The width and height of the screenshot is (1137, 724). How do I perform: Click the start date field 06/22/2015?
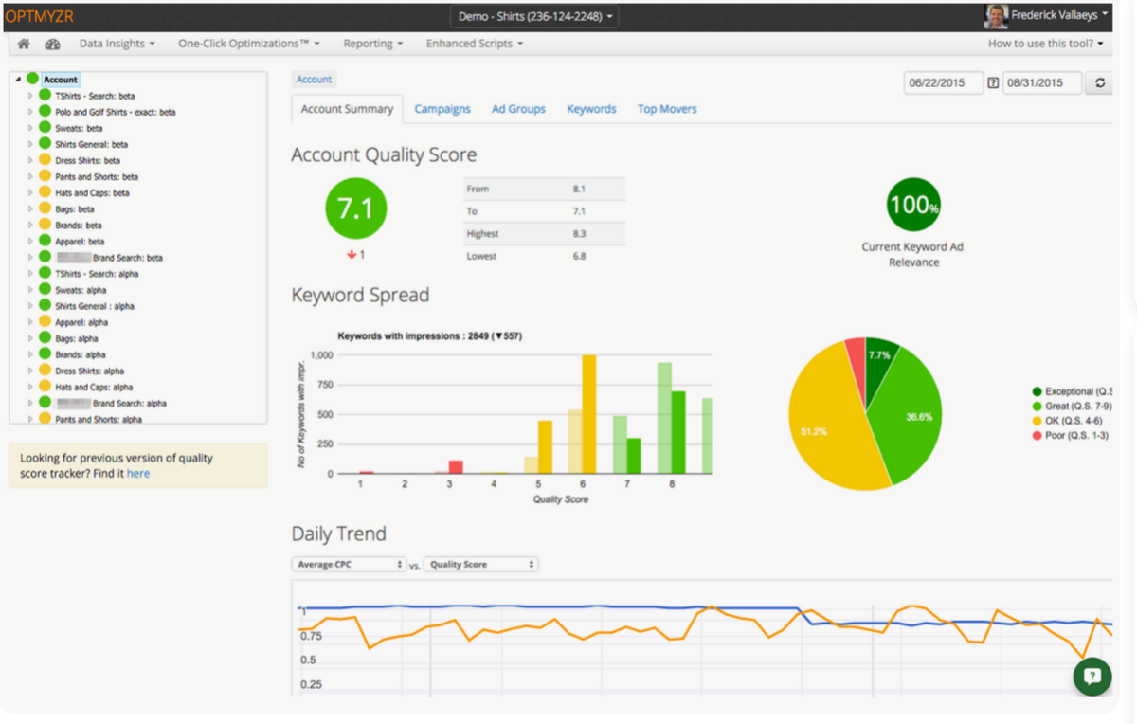(x=943, y=82)
